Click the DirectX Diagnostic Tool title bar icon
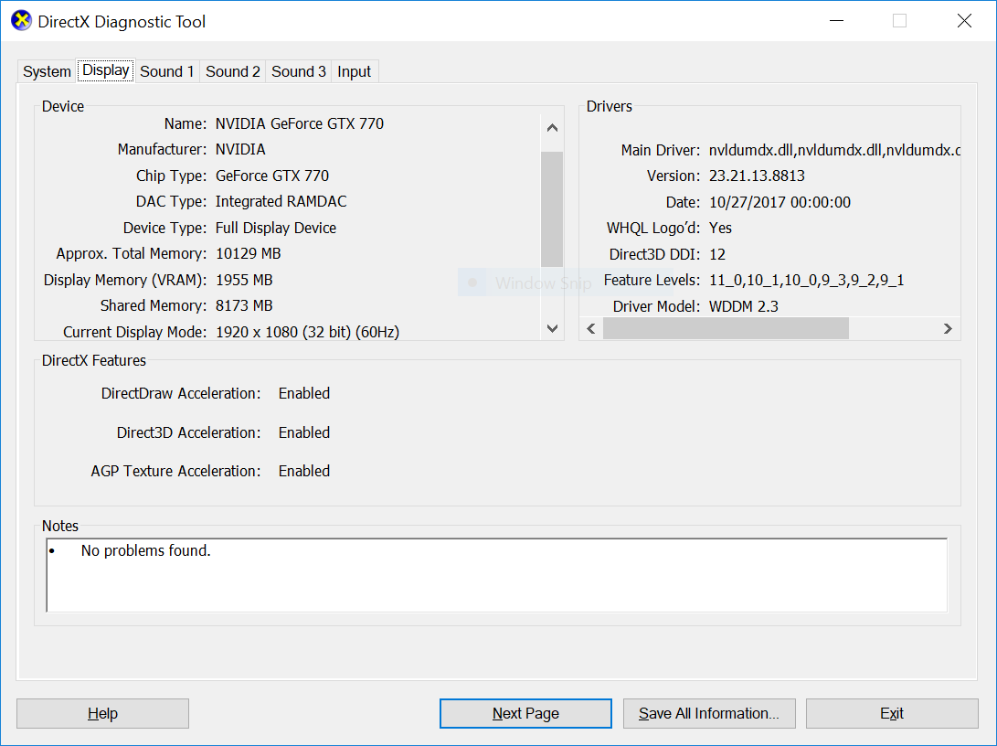Image resolution: width=997 pixels, height=746 pixels. coord(21,20)
